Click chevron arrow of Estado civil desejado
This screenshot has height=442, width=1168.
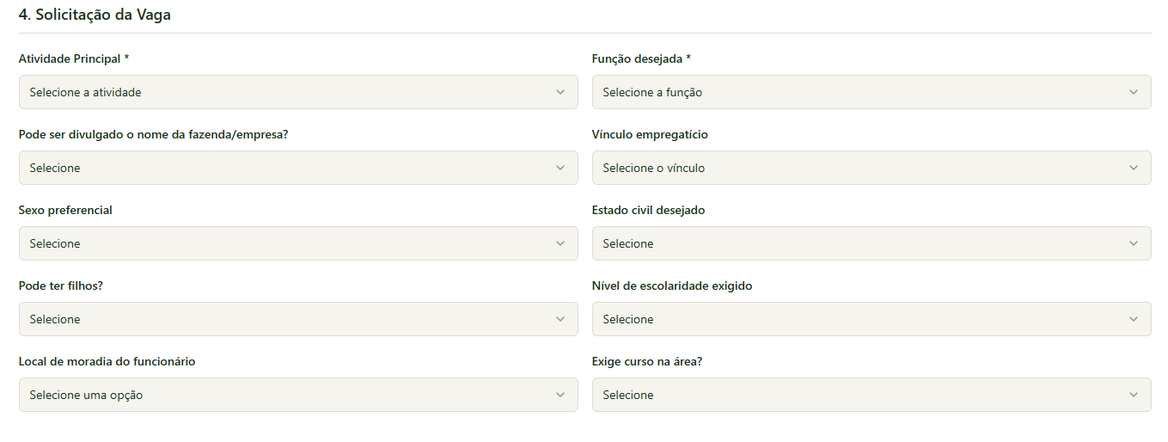point(1134,243)
